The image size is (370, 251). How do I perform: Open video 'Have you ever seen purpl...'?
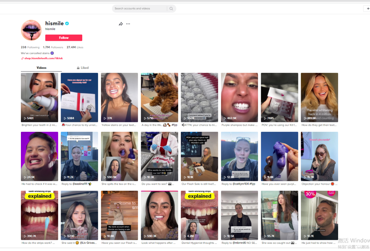[x=280, y=156]
